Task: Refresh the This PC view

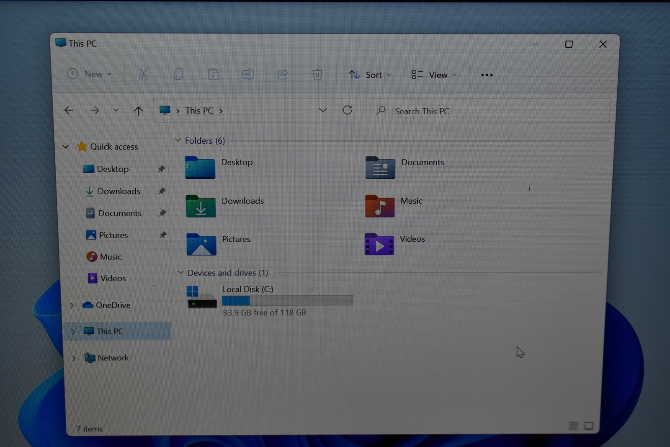Action: pyautogui.click(x=347, y=110)
